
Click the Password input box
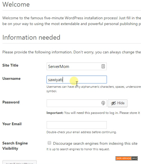pos(77,103)
